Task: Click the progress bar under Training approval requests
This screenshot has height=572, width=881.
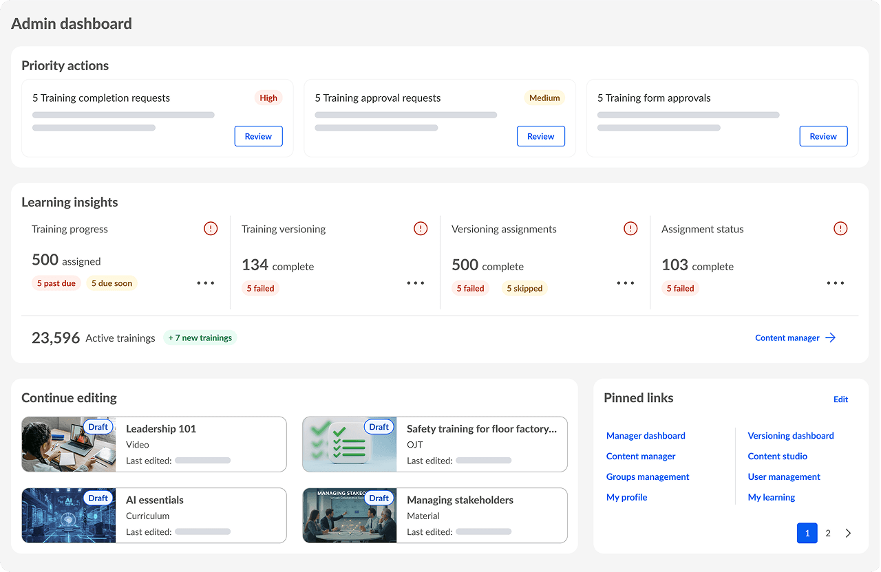Action: click(405, 115)
